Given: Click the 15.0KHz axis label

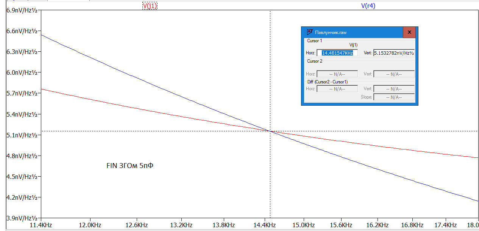Looking at the screenshot, I should pos(304,225).
